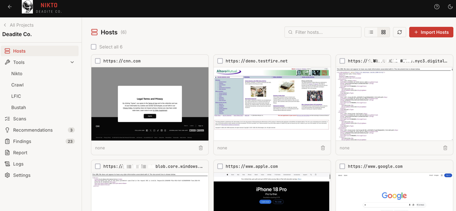The image size is (456, 211).
Task: Open the Bustah tool
Action: pos(18,107)
